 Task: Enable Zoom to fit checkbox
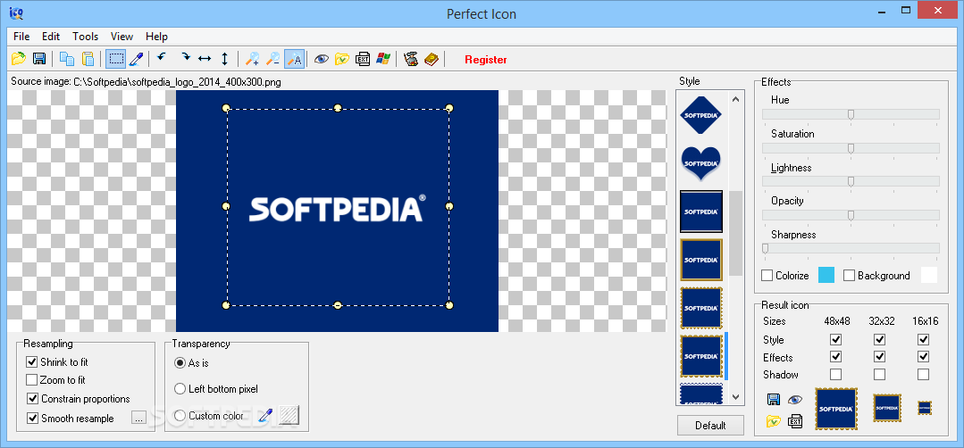coord(32,380)
